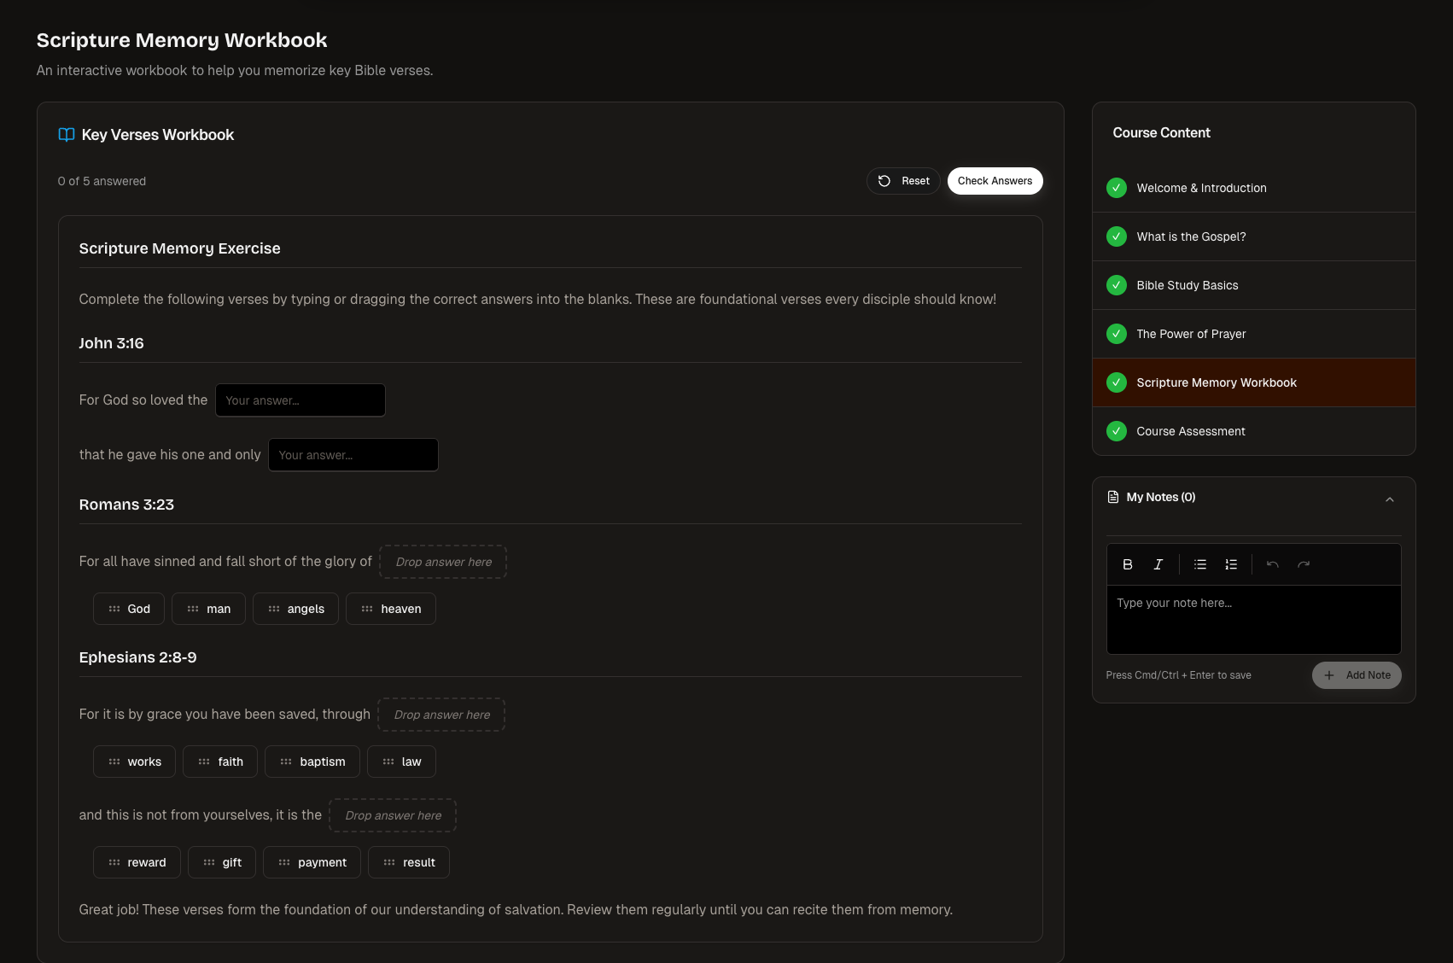Collapse the My Notes panel
This screenshot has width=1453, height=963.
tap(1389, 499)
